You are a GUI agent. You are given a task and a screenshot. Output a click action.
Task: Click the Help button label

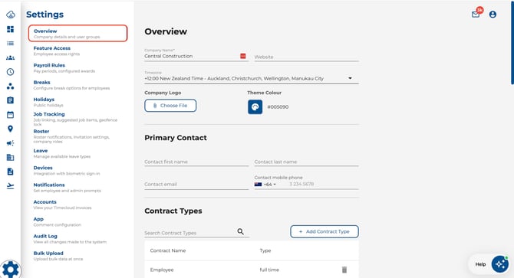click(x=480, y=264)
